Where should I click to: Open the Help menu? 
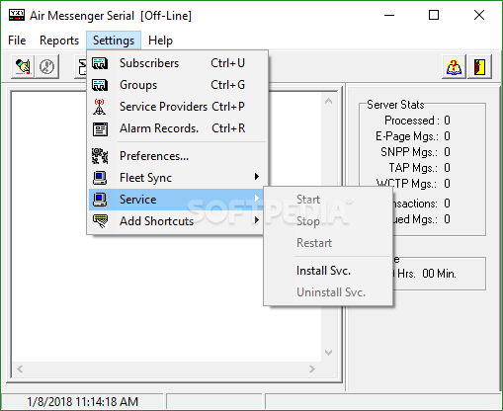(x=160, y=41)
